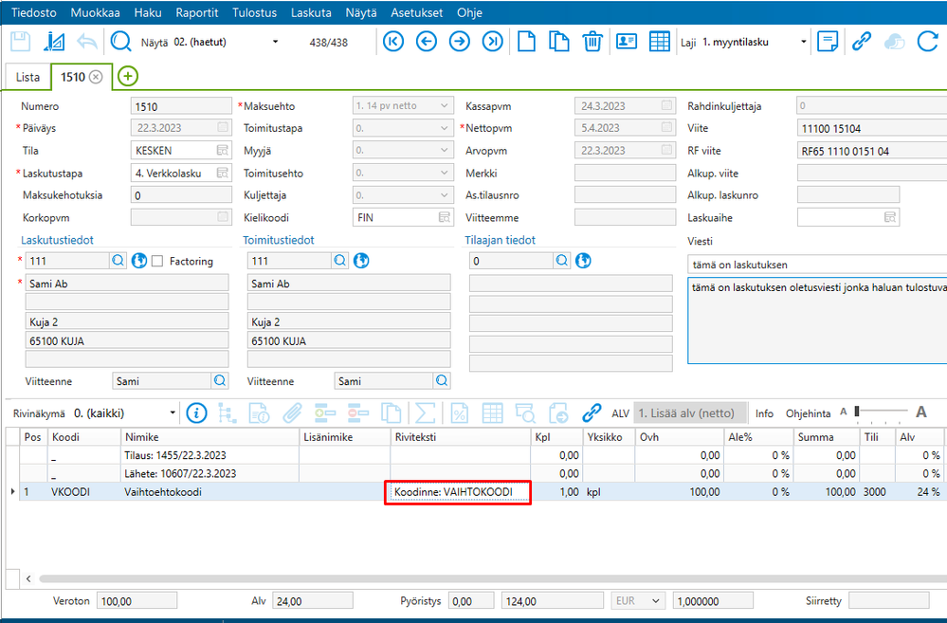
Task: Go to the first record
Action: coord(393,42)
